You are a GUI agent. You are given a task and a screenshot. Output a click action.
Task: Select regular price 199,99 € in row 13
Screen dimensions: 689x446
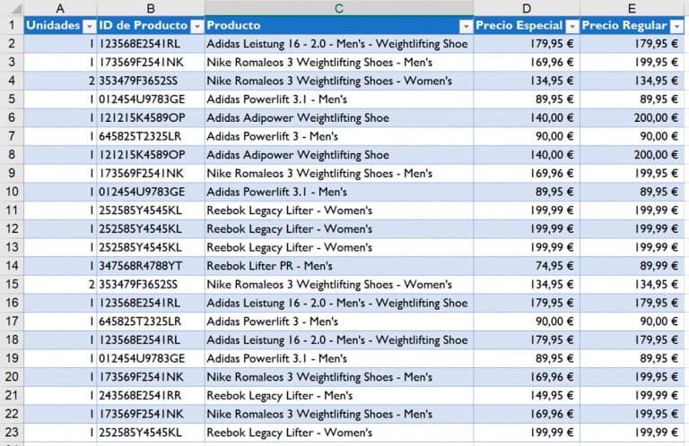632,247
